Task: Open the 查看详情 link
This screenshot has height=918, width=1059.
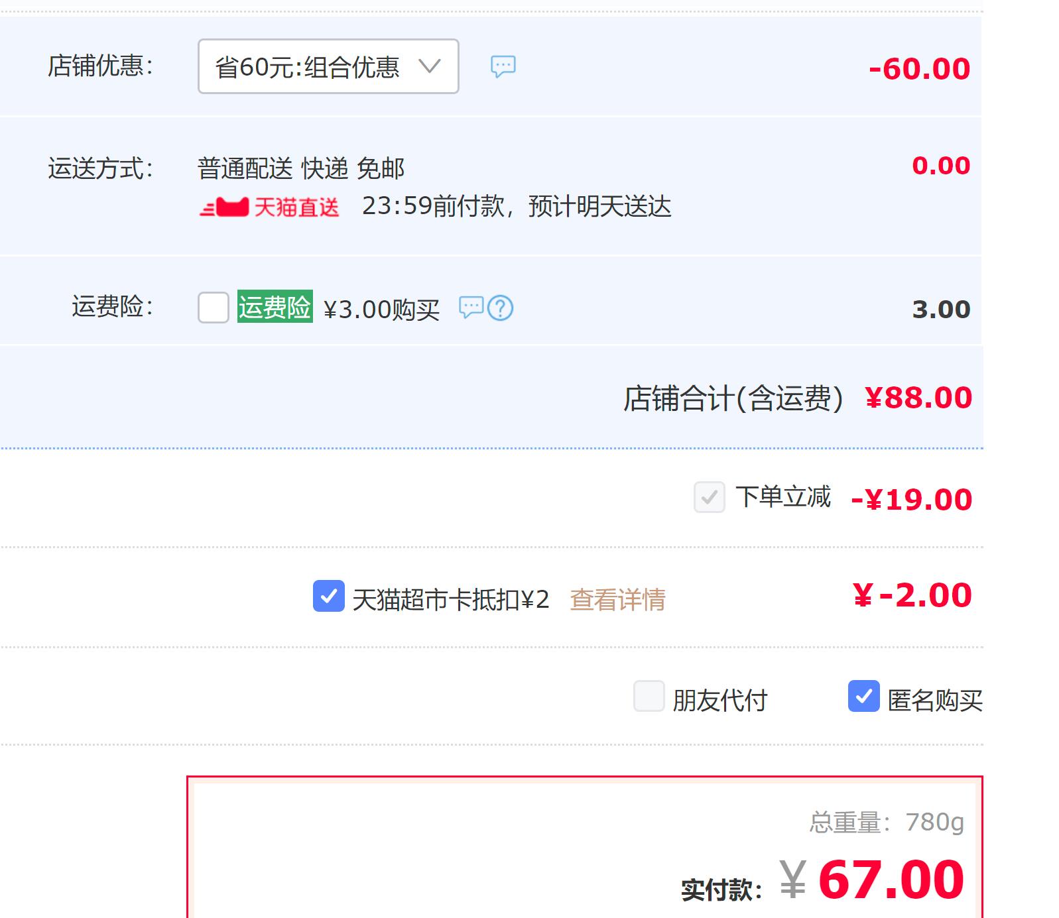Action: (617, 600)
